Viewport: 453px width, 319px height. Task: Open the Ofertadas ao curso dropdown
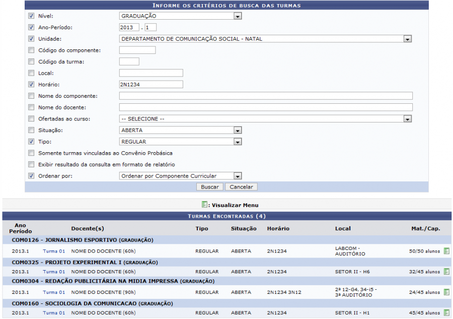[x=265, y=119]
